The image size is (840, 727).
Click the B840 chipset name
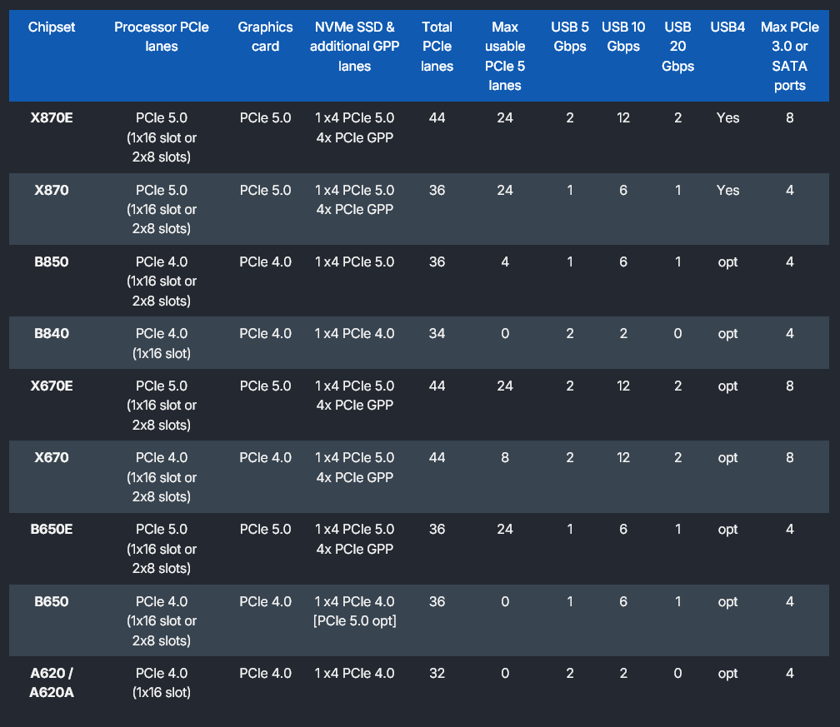52,333
